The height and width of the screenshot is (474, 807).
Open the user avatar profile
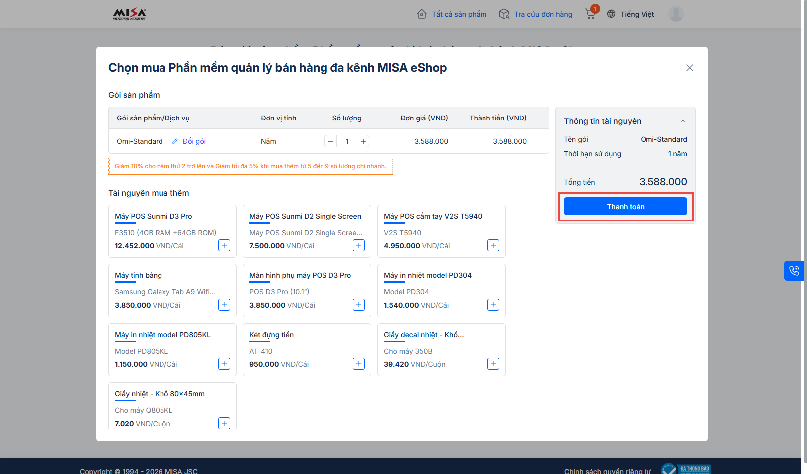(676, 14)
